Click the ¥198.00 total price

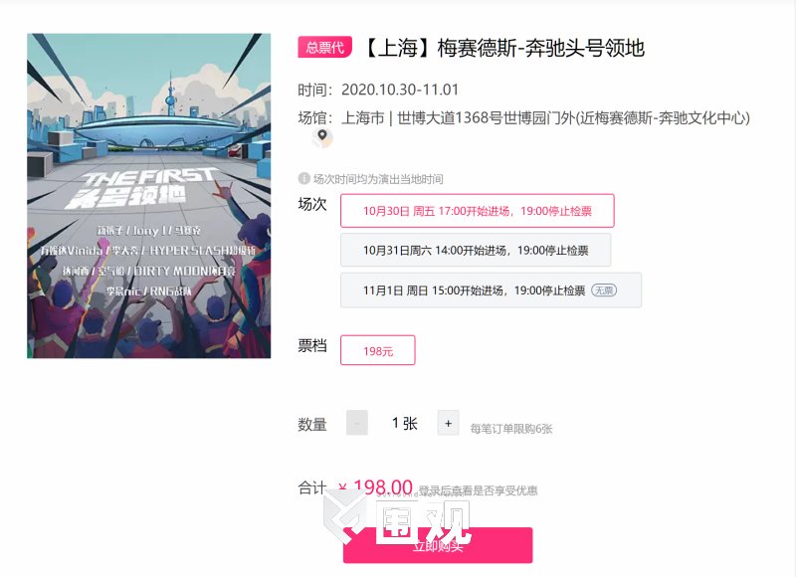tap(375, 487)
